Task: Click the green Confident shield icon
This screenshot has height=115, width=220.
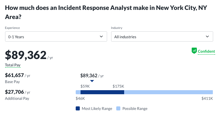Action: (x=194, y=51)
